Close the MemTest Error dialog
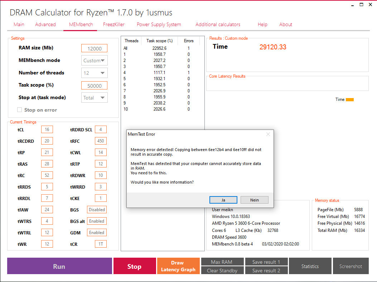Image resolution: width=377 pixels, height=282 pixels. [x=268, y=134]
